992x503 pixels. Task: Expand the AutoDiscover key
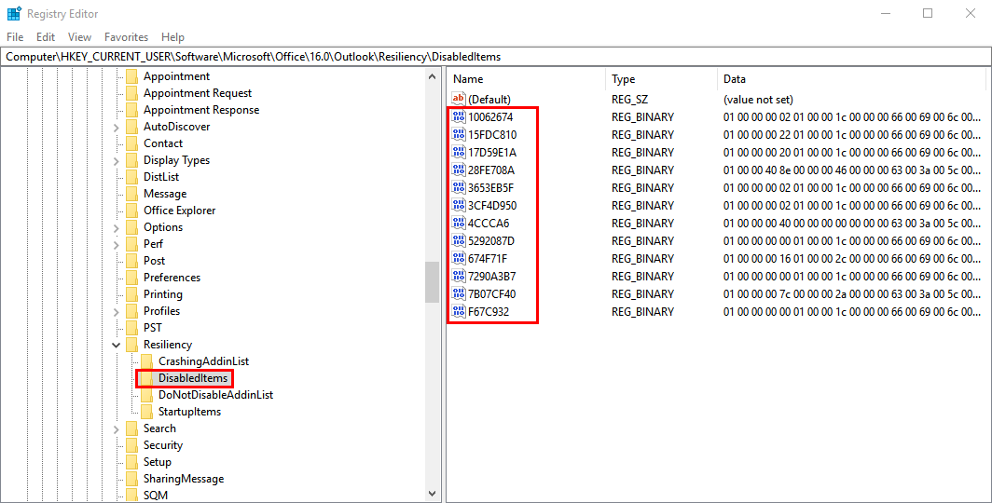(116, 127)
